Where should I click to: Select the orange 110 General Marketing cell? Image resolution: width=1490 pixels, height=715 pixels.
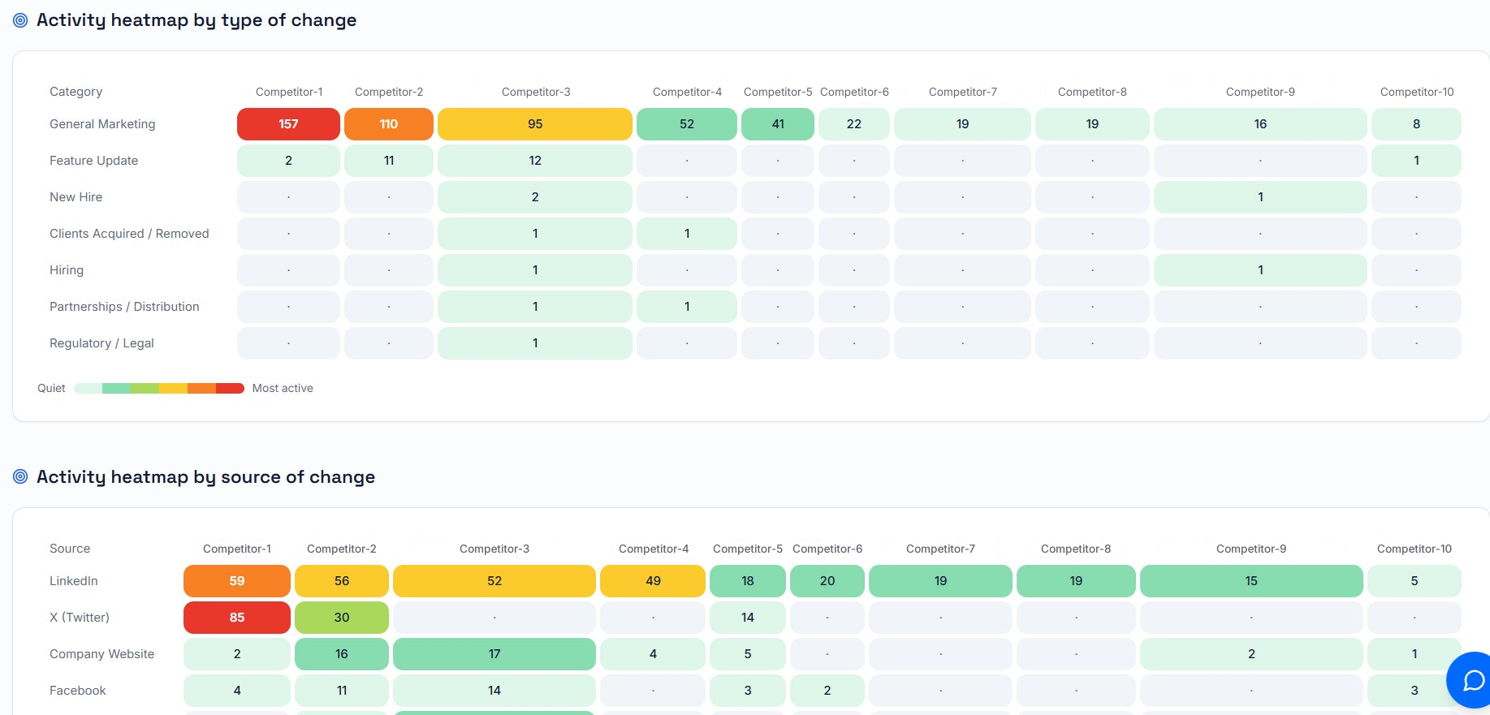click(389, 124)
